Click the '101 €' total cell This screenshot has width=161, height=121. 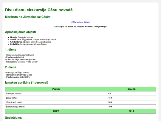tap(131, 111)
